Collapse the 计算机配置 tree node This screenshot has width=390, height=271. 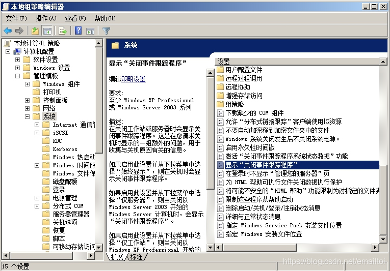[8, 52]
